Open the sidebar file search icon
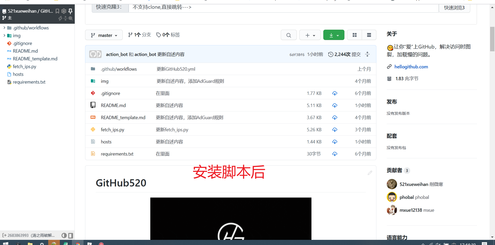 [71, 18]
